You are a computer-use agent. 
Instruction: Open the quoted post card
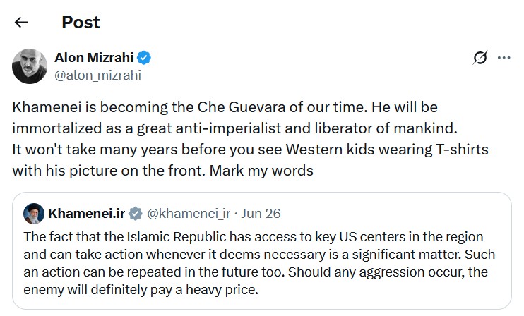(x=262, y=250)
